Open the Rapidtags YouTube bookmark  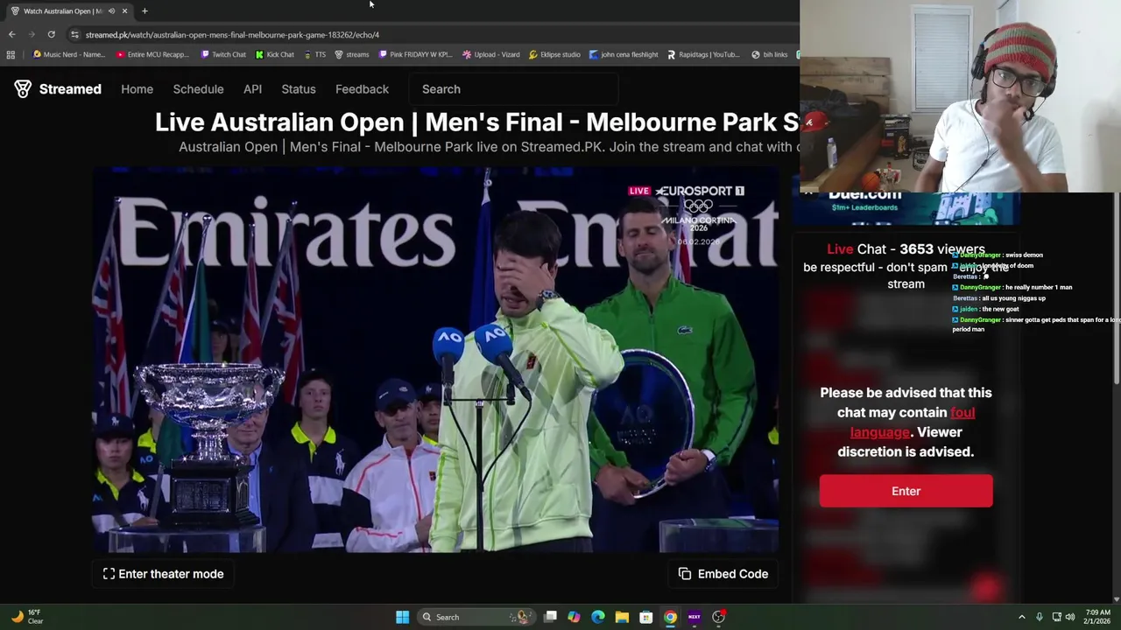click(x=704, y=54)
